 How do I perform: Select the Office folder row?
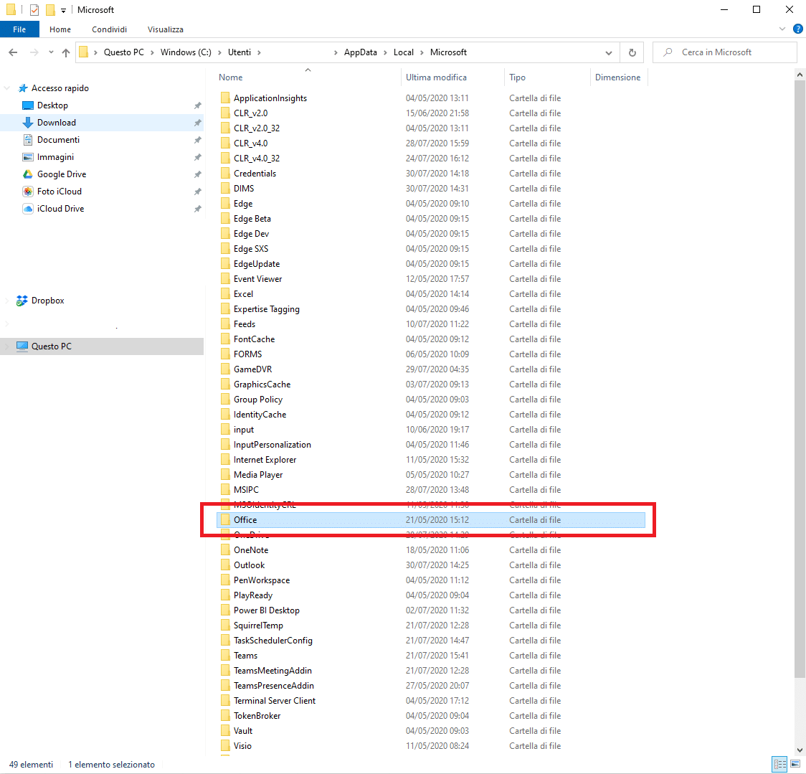coord(431,520)
